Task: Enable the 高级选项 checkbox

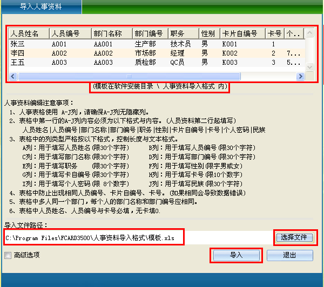Action: (x=8, y=255)
